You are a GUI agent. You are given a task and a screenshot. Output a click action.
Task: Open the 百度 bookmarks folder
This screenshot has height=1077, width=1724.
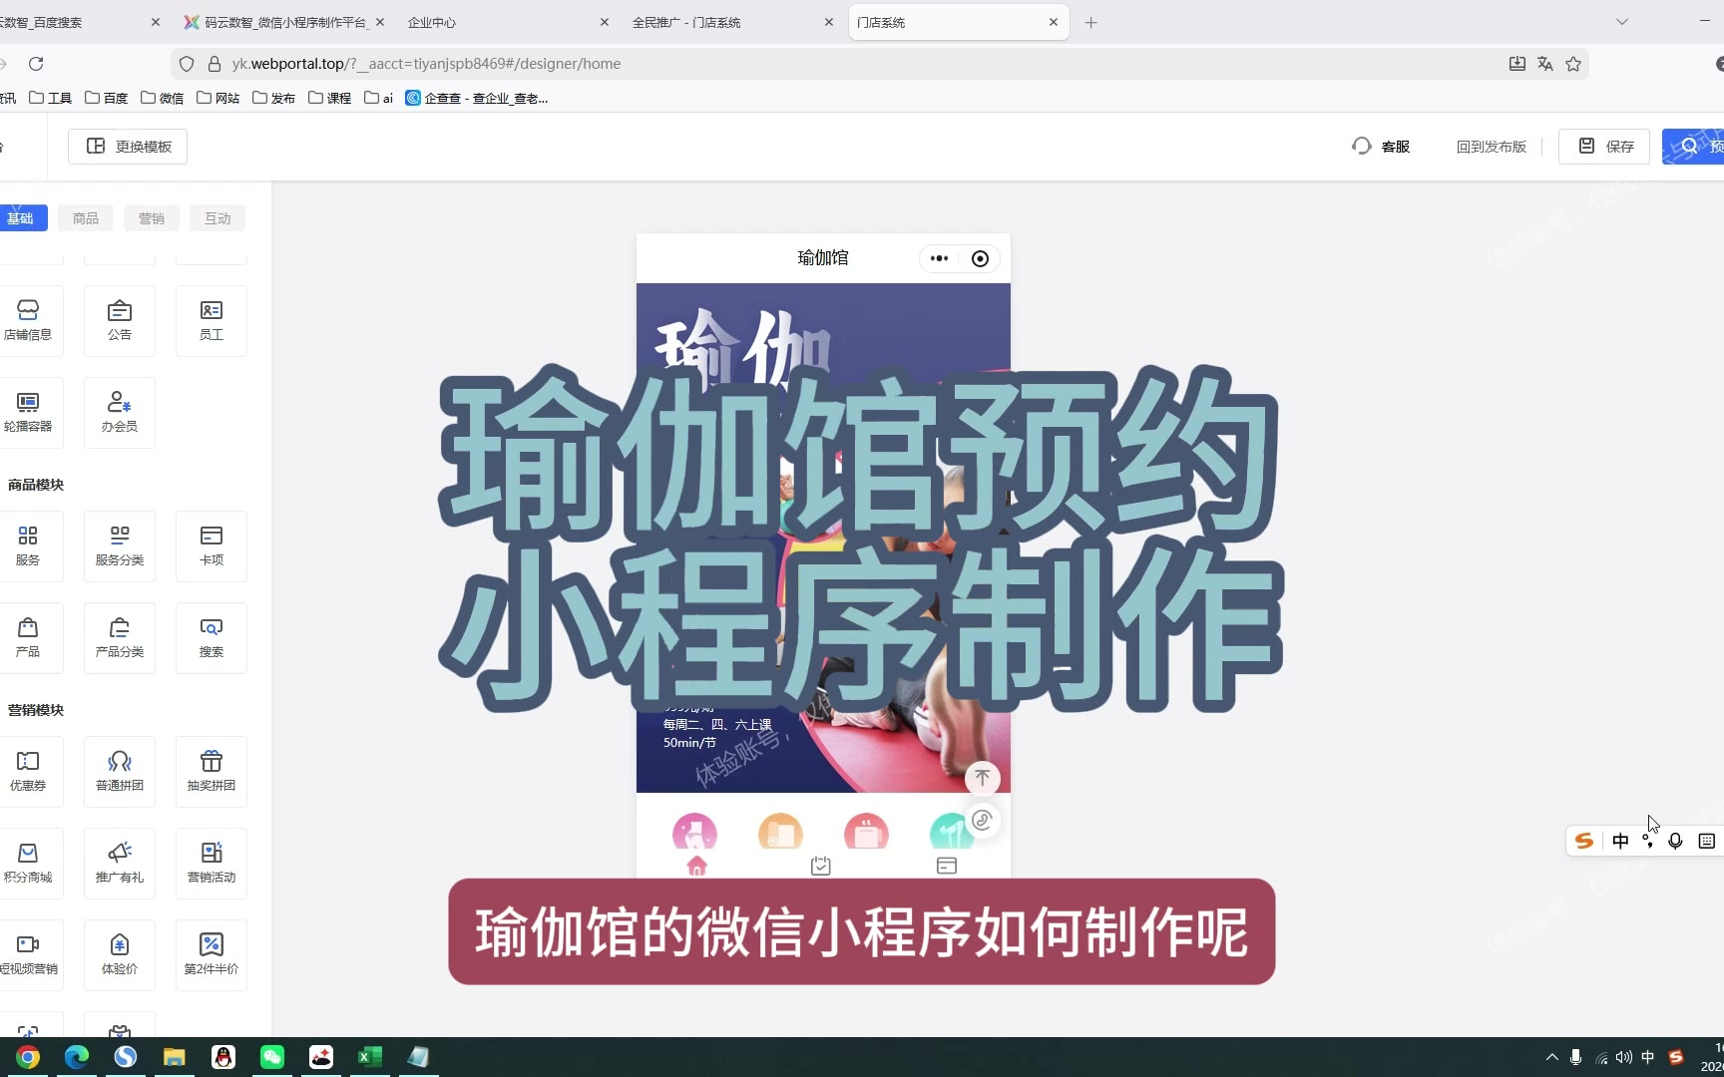(106, 98)
